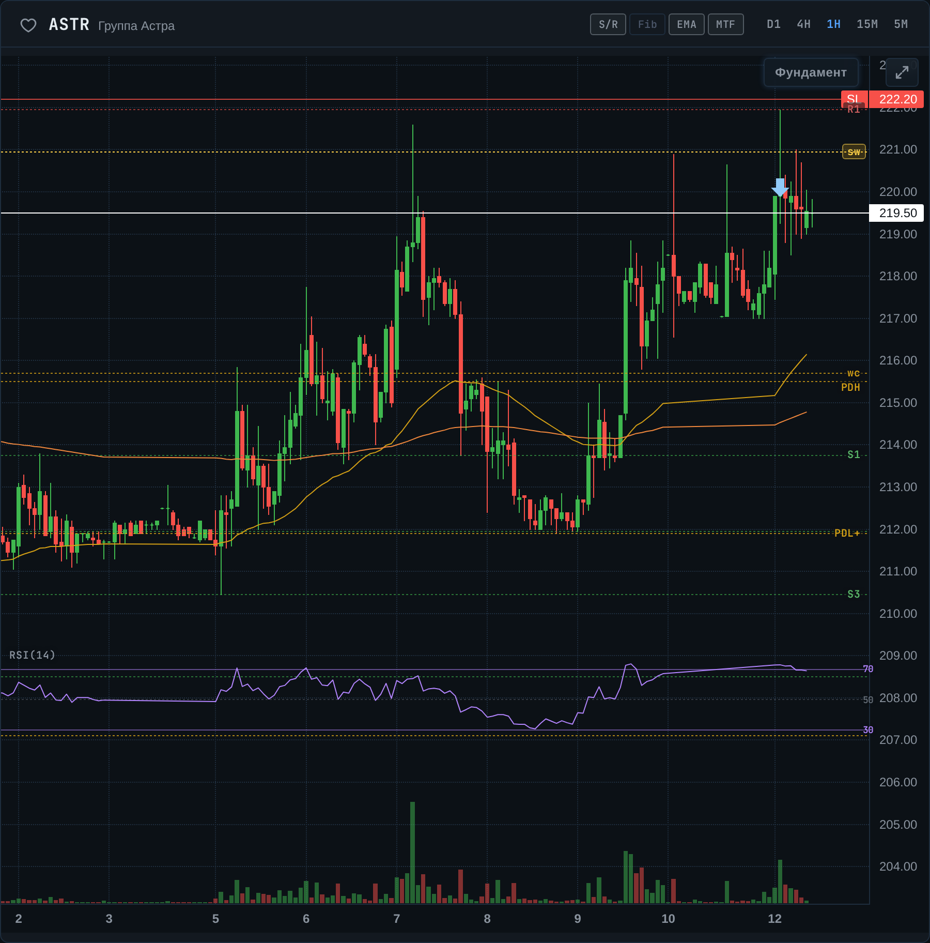Image resolution: width=930 pixels, height=943 pixels.
Task: Click the 210.00 price axis label
Action: point(898,614)
